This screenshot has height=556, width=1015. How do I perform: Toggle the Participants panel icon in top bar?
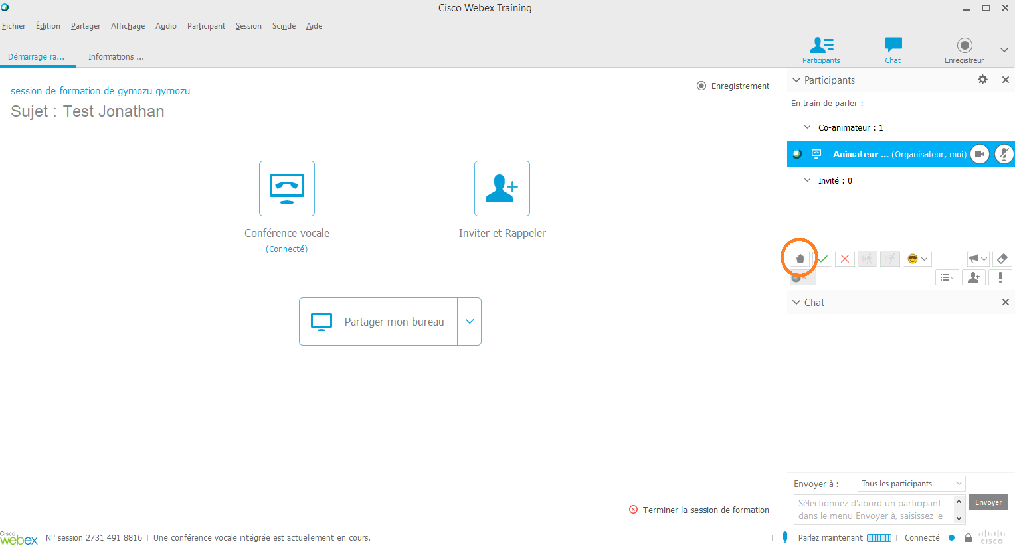click(821, 50)
